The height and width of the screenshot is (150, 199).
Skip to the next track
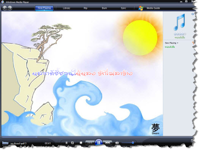(x=107, y=143)
